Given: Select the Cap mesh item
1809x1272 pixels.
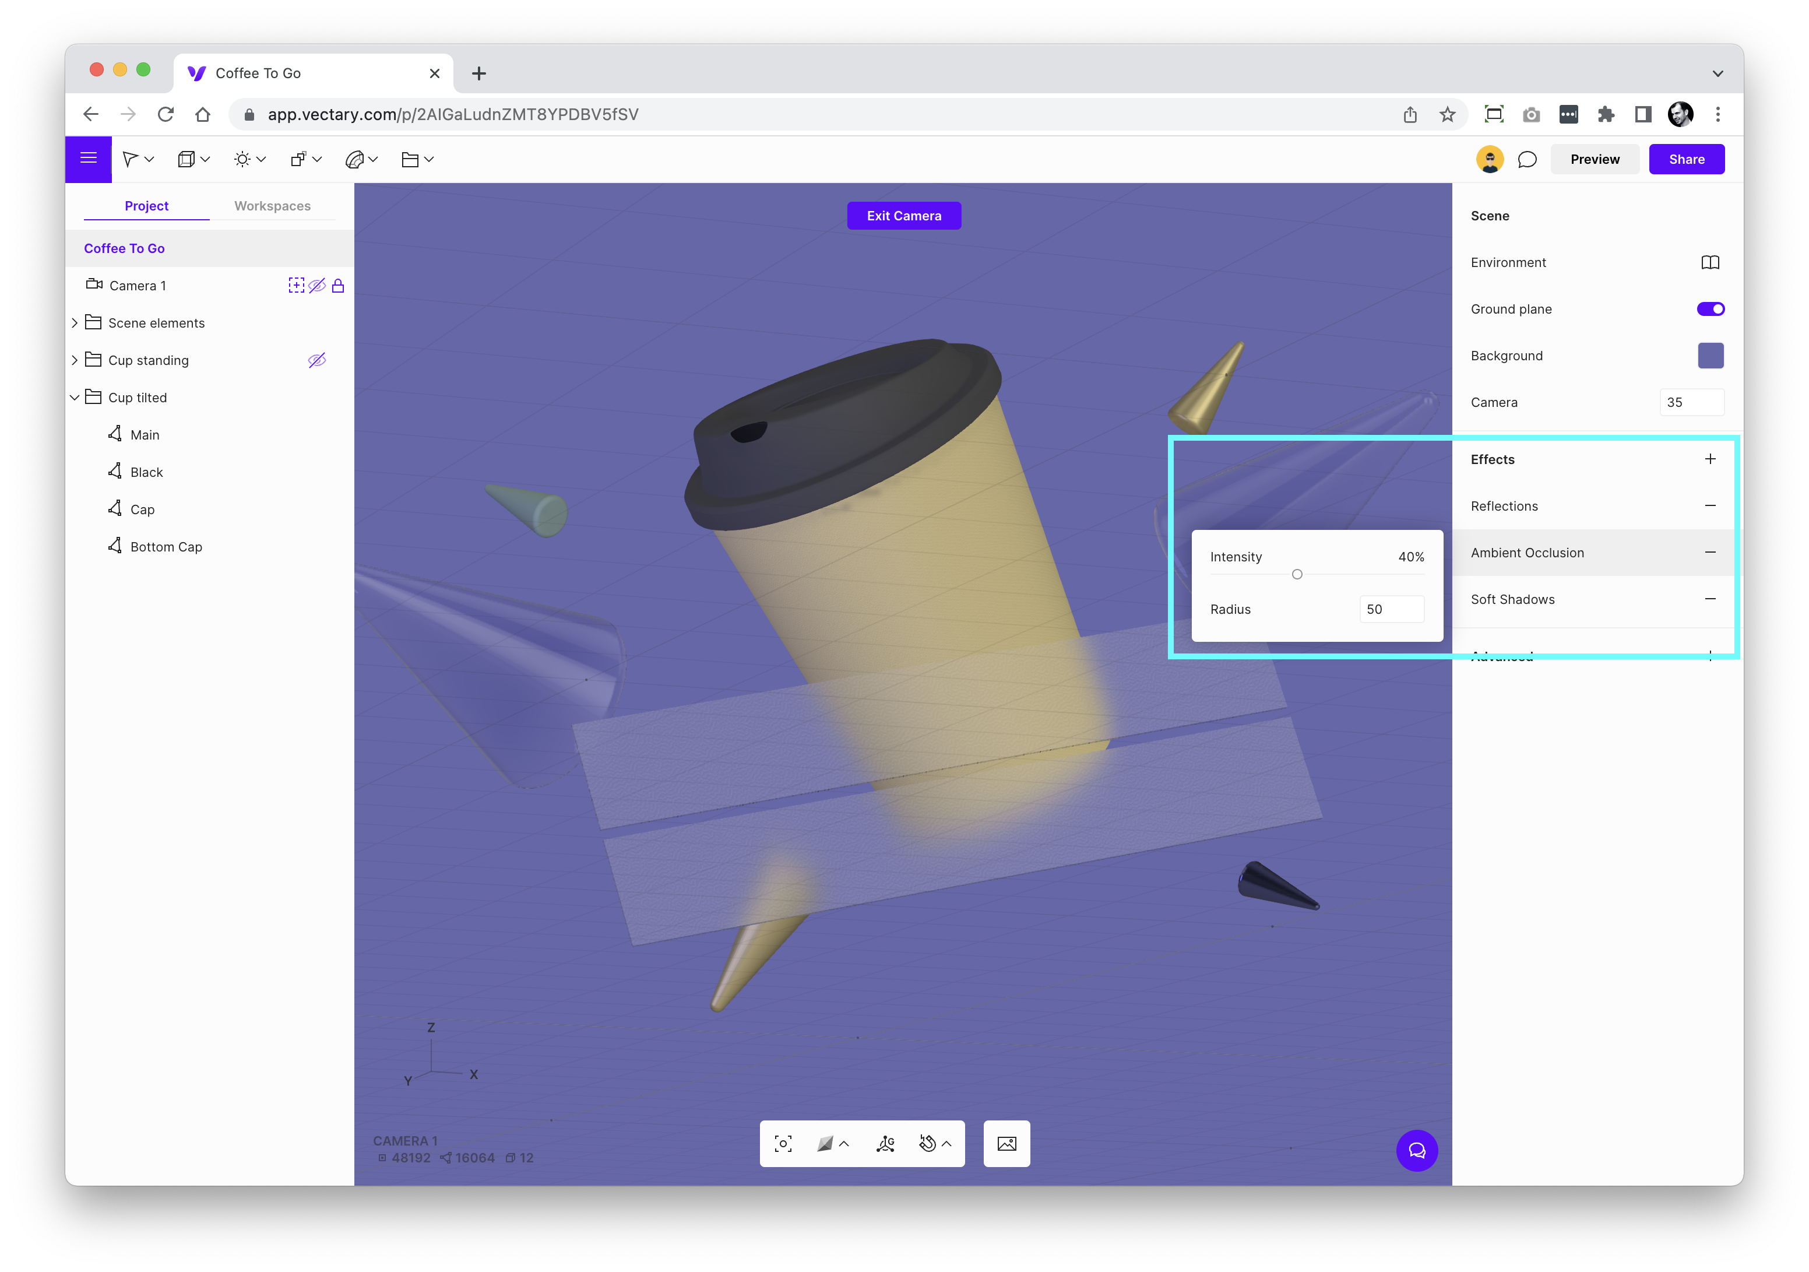Looking at the screenshot, I should click(210, 509).
